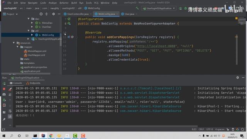Open the Windows Start menu

click(x=3, y=136)
